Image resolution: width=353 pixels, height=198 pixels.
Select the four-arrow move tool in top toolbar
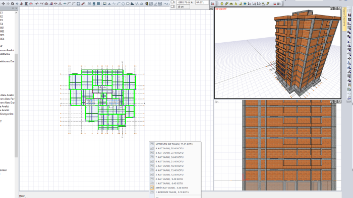point(3,4)
